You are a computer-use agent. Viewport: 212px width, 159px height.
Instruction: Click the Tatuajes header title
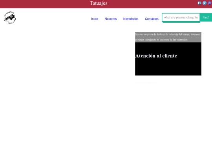click(99, 3)
